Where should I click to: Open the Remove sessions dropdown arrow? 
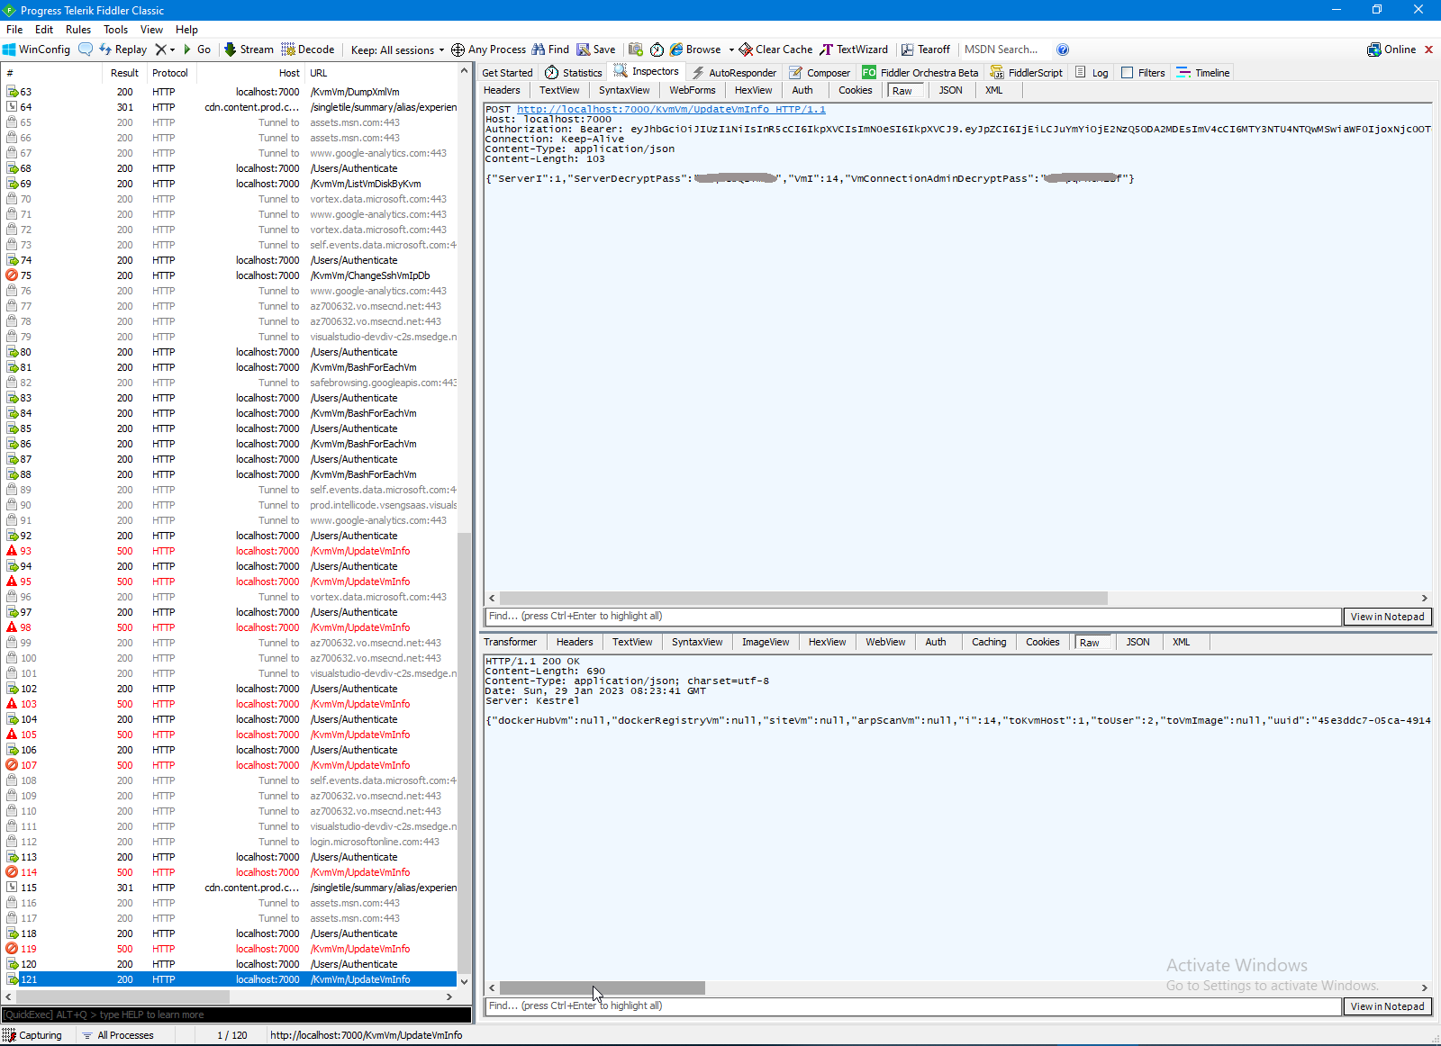[x=172, y=50]
